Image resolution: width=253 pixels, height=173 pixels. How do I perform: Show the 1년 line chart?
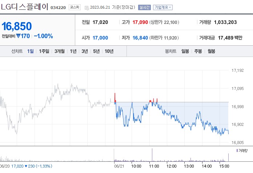(73, 51)
